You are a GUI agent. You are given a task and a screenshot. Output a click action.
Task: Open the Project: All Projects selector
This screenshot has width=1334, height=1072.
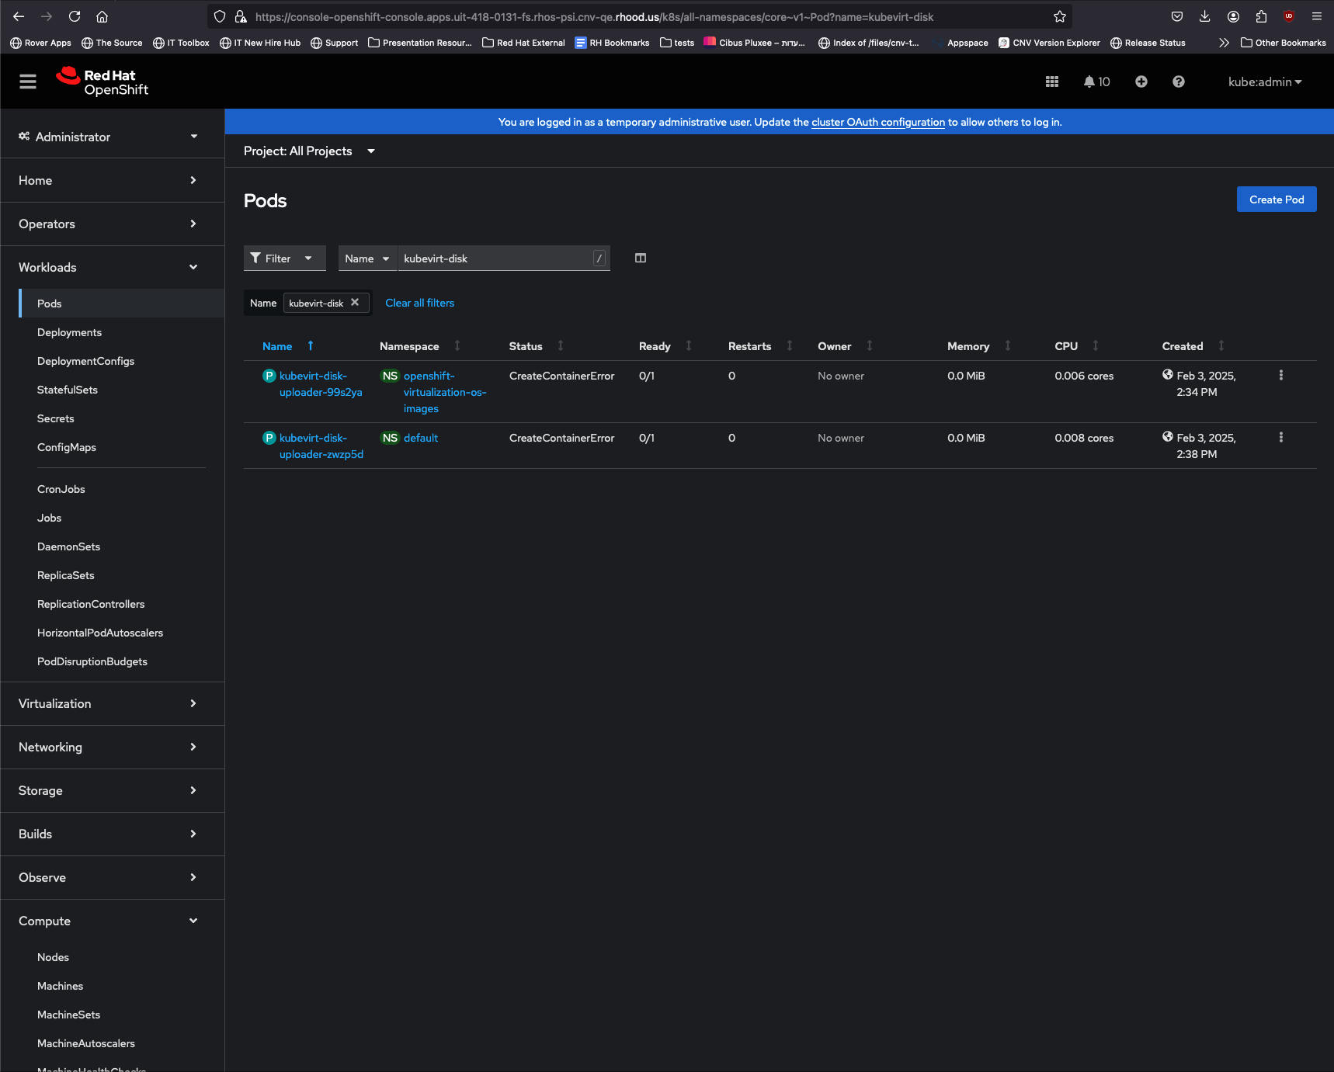coord(309,151)
